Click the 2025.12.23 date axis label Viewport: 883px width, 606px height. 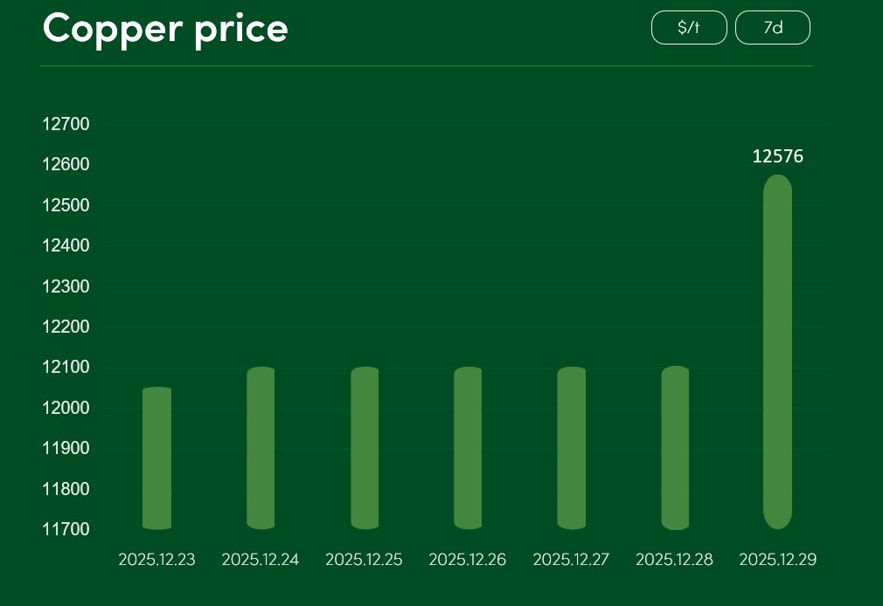click(x=156, y=560)
